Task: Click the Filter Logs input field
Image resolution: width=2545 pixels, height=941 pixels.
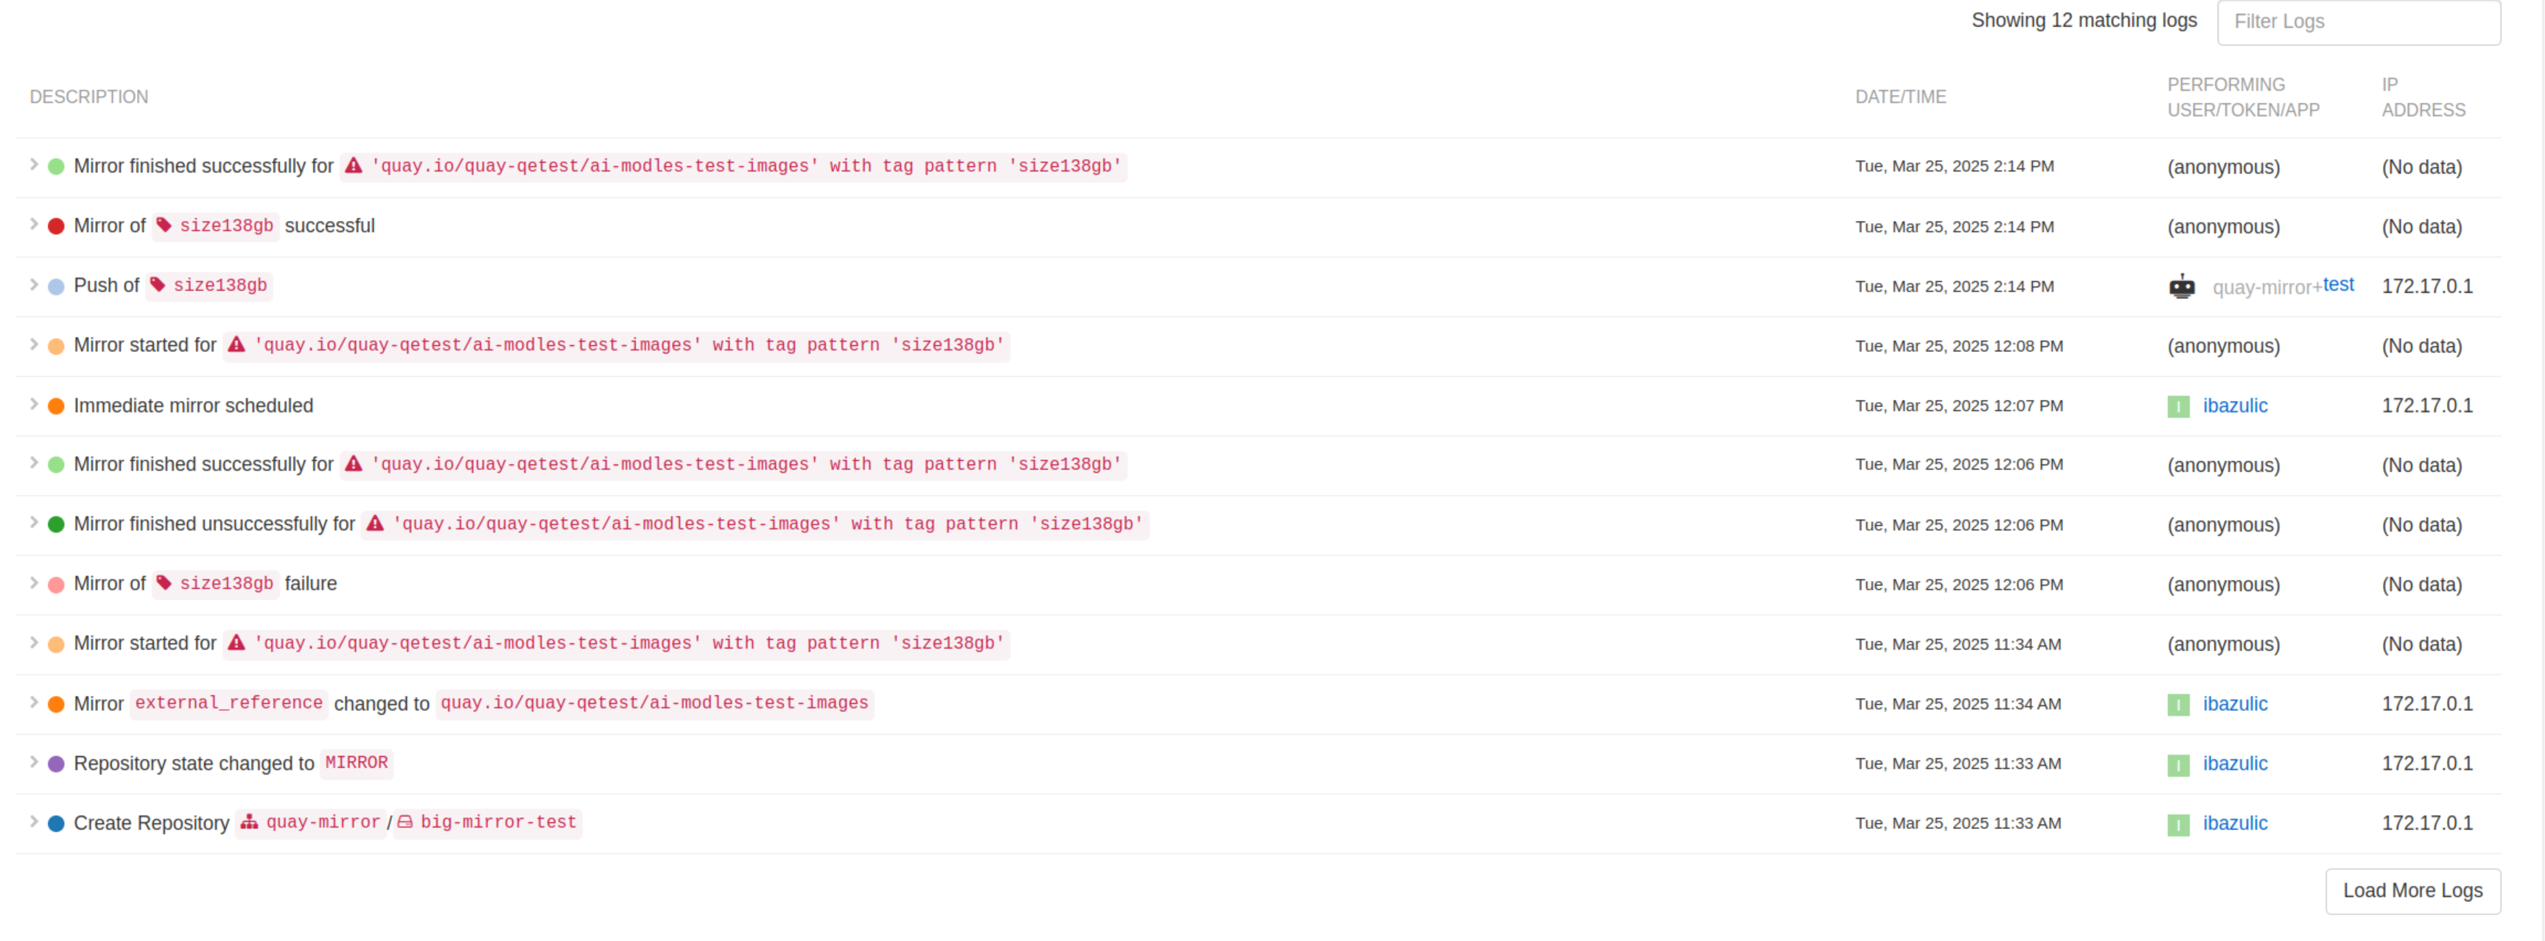Action: click(x=2359, y=22)
